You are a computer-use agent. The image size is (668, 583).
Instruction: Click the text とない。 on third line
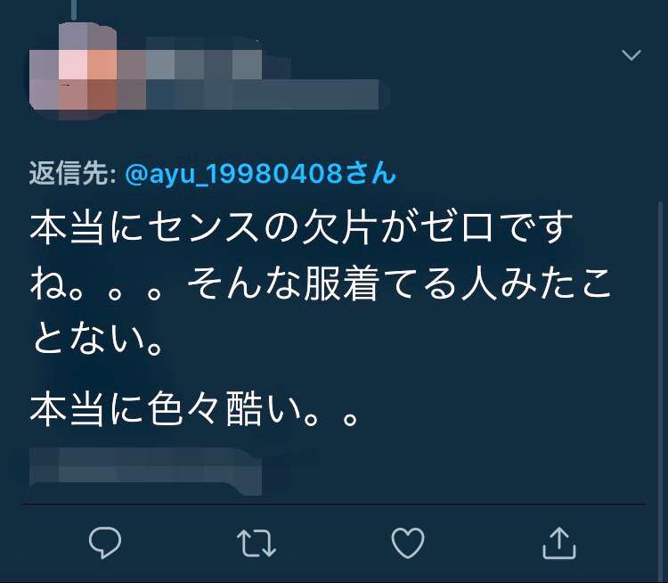[x=97, y=340]
